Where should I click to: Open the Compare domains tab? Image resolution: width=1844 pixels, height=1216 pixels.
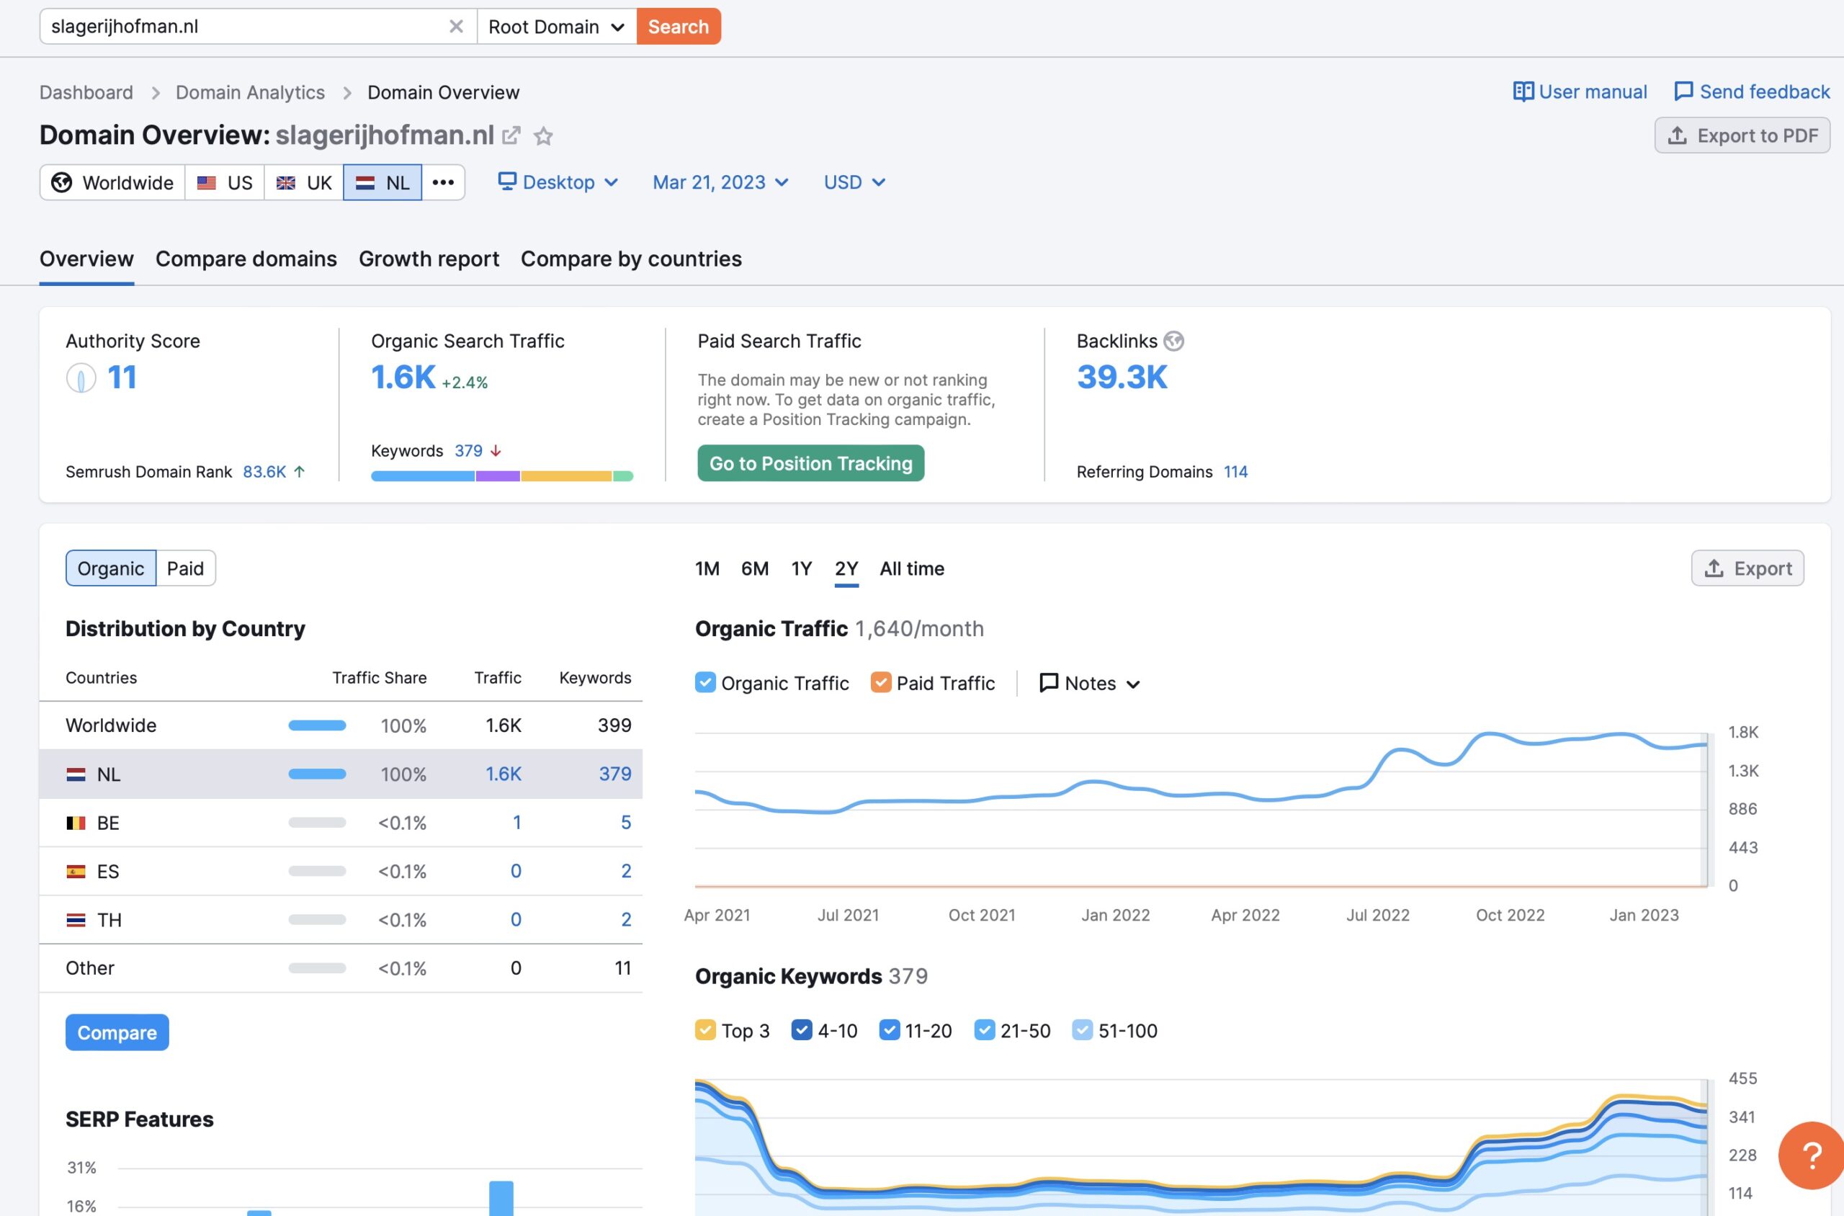coord(246,259)
